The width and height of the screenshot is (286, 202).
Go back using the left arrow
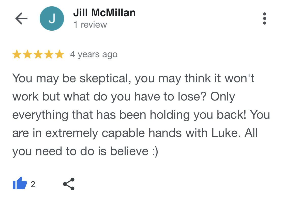(x=21, y=18)
